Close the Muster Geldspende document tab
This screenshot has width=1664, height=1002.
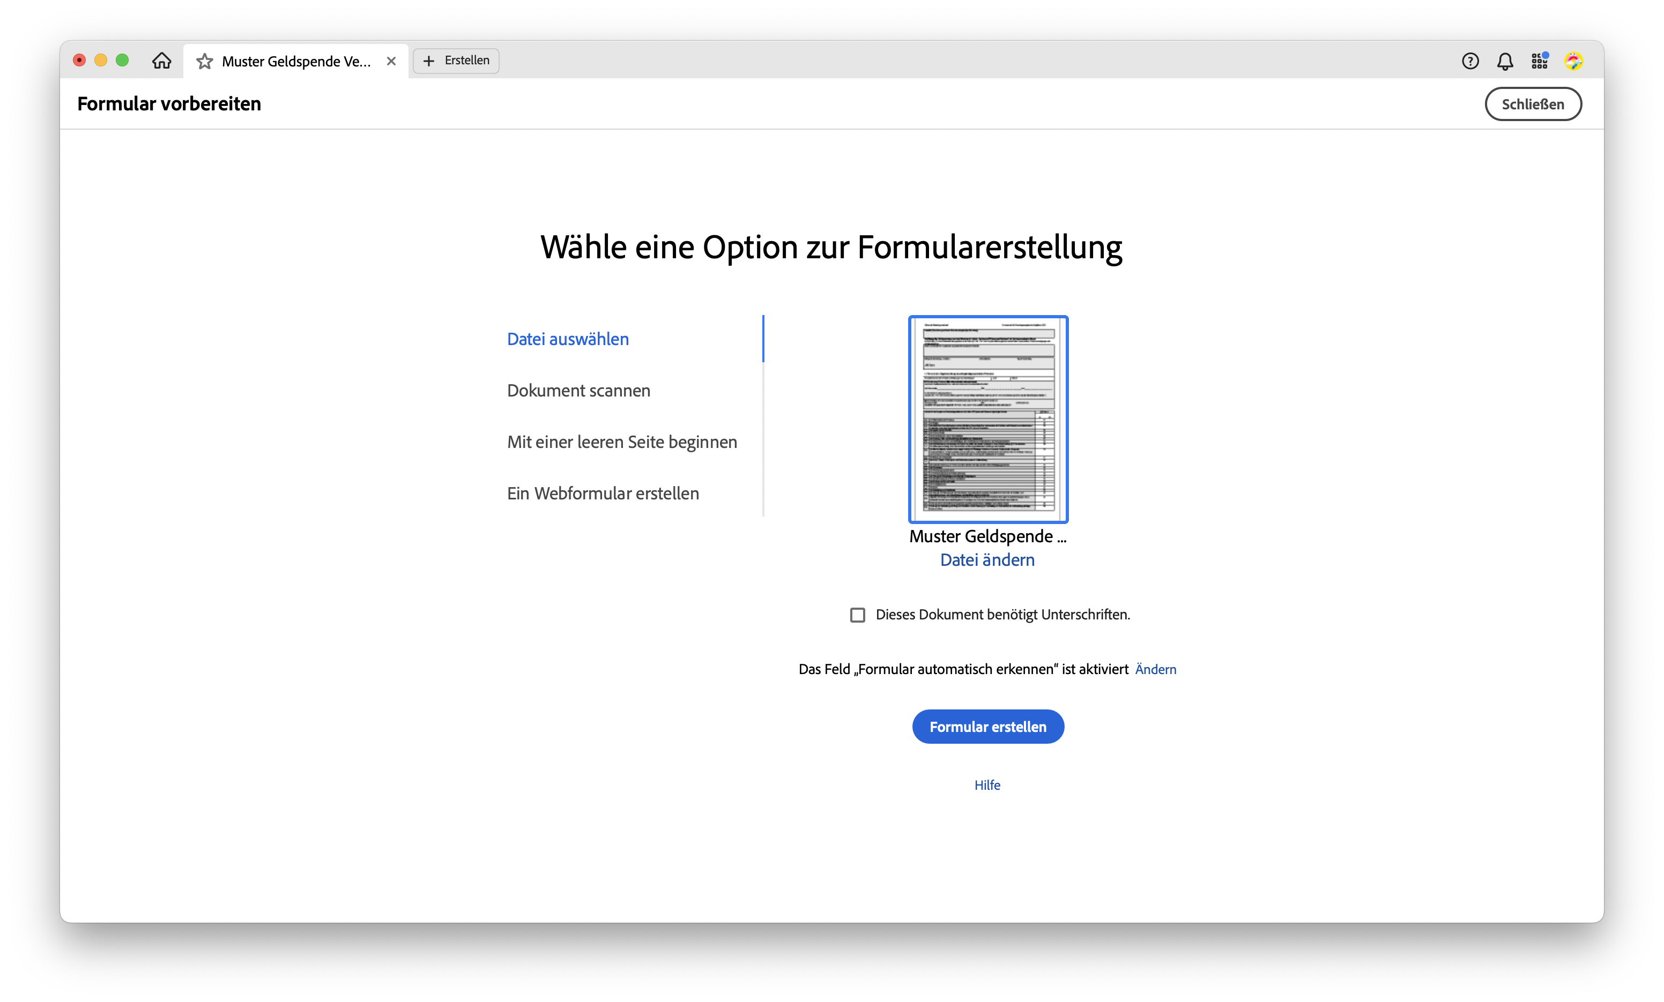pyautogui.click(x=391, y=62)
